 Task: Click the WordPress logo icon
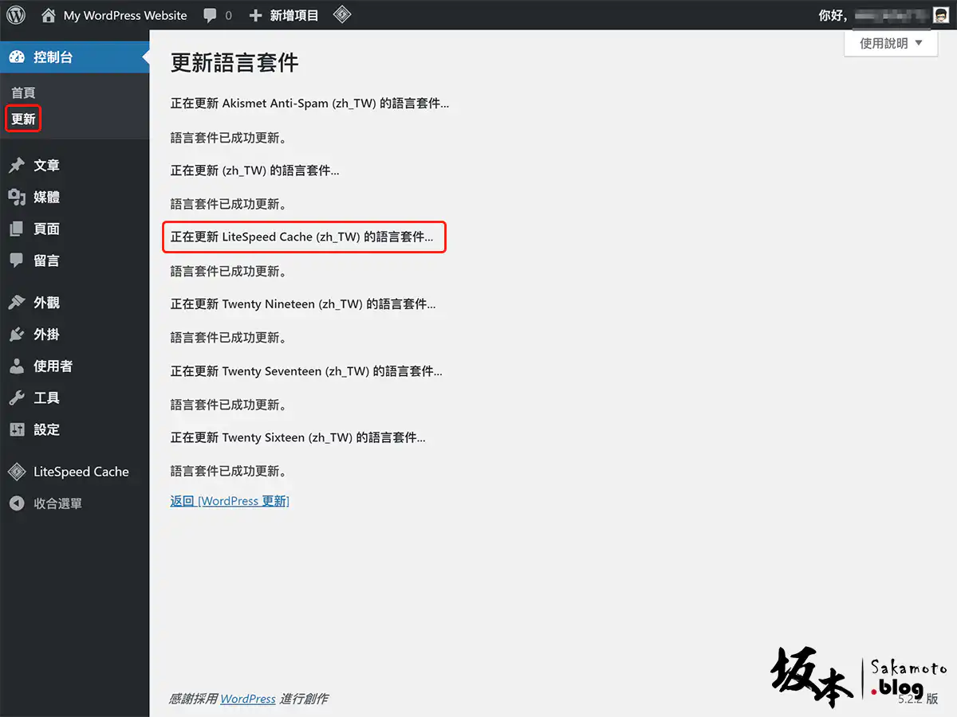coord(16,15)
